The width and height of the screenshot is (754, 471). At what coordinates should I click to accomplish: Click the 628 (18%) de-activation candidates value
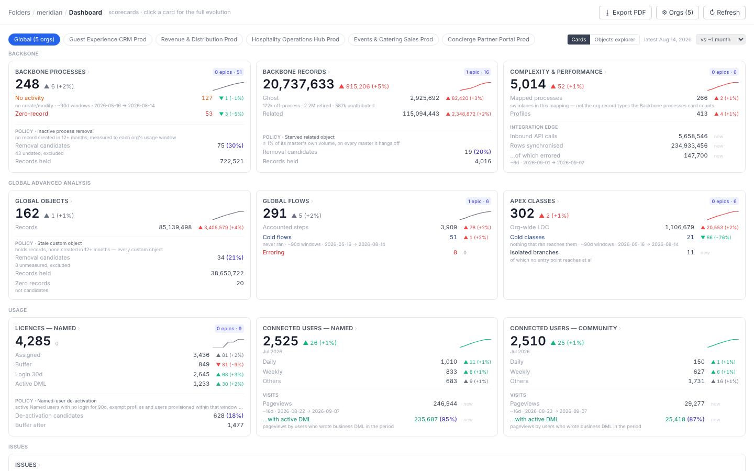coord(228,416)
